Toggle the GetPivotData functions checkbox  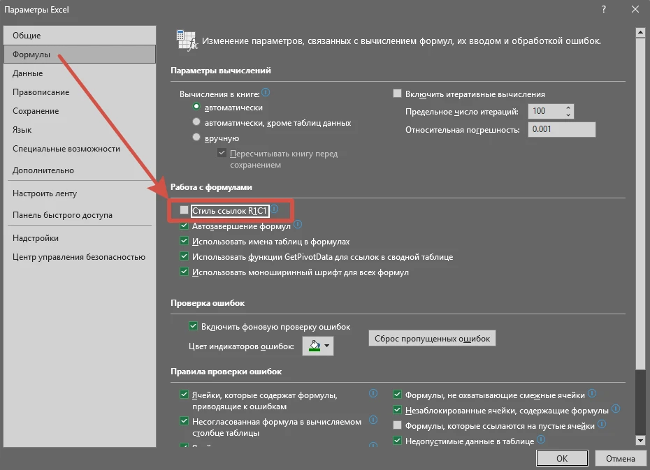[184, 256]
